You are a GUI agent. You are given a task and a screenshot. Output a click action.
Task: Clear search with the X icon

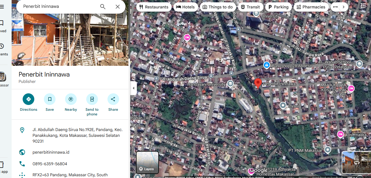[118, 7]
